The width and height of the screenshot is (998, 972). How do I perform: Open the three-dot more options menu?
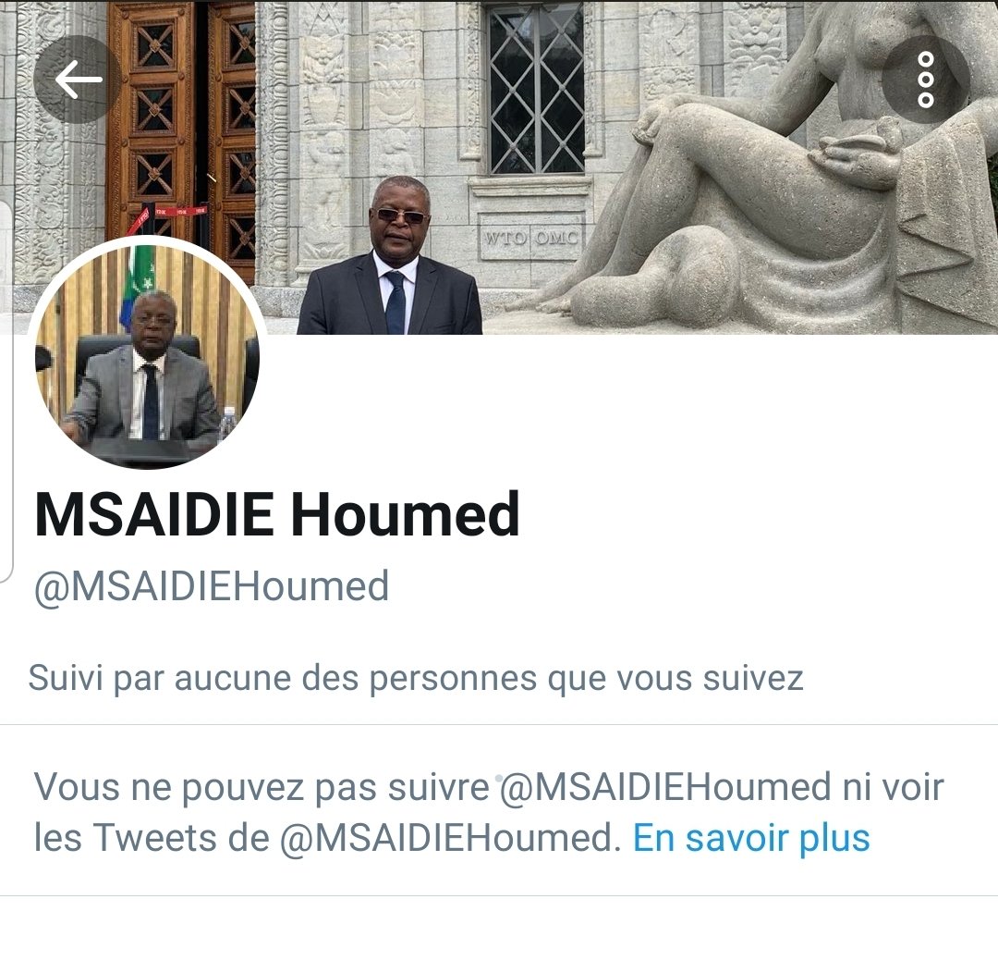[x=925, y=79]
